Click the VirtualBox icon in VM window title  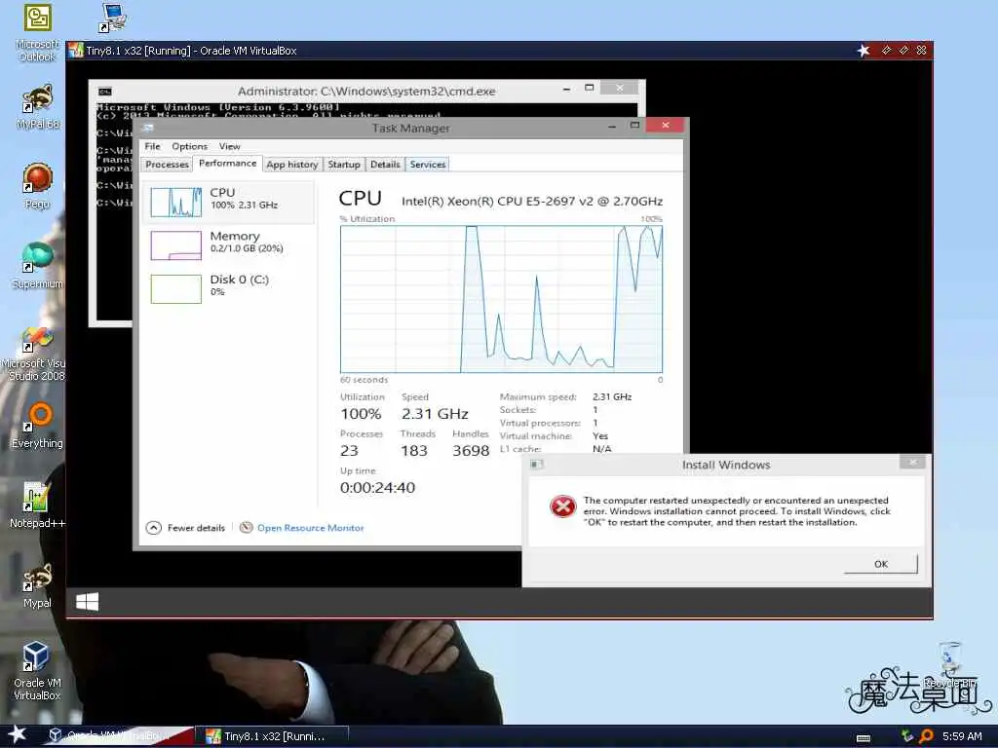pos(76,51)
